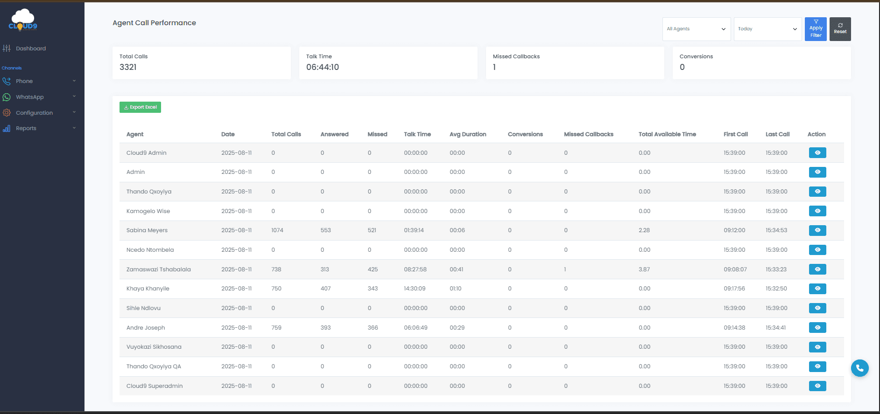Image resolution: width=880 pixels, height=414 pixels.
Task: Expand the Phone menu chevron
Action: coord(74,81)
